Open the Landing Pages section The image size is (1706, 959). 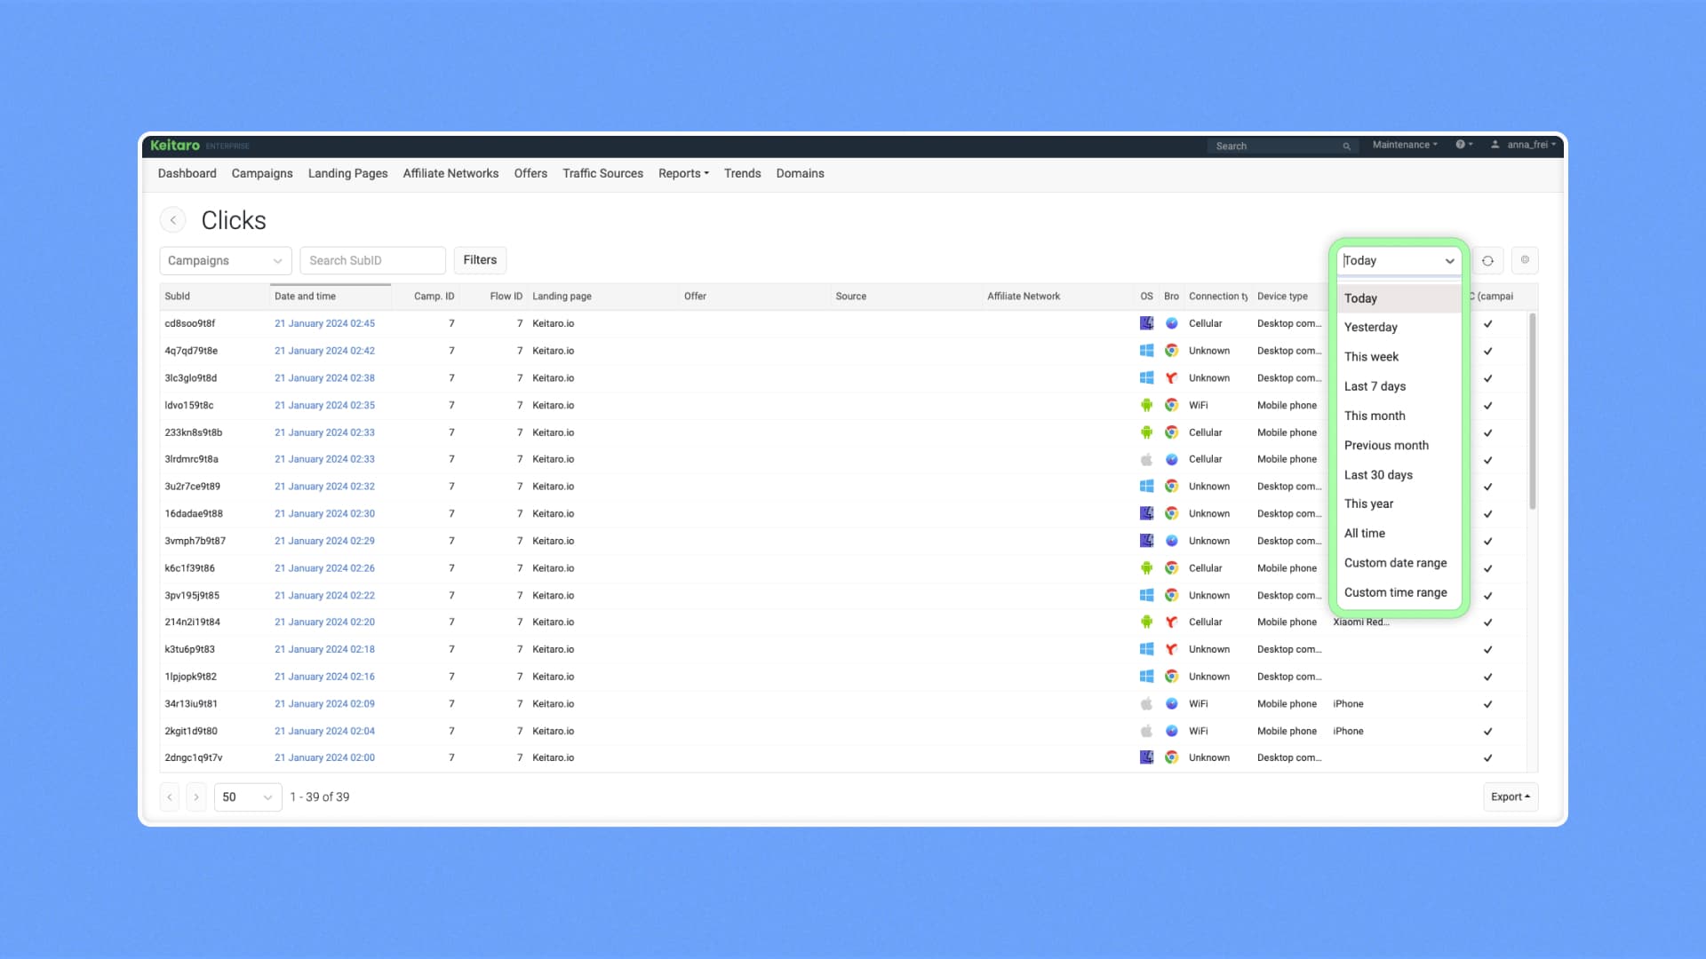(x=347, y=173)
